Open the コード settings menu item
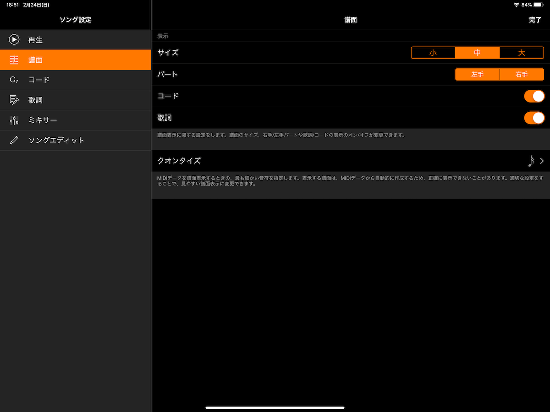Image resolution: width=550 pixels, height=412 pixels. 76,80
